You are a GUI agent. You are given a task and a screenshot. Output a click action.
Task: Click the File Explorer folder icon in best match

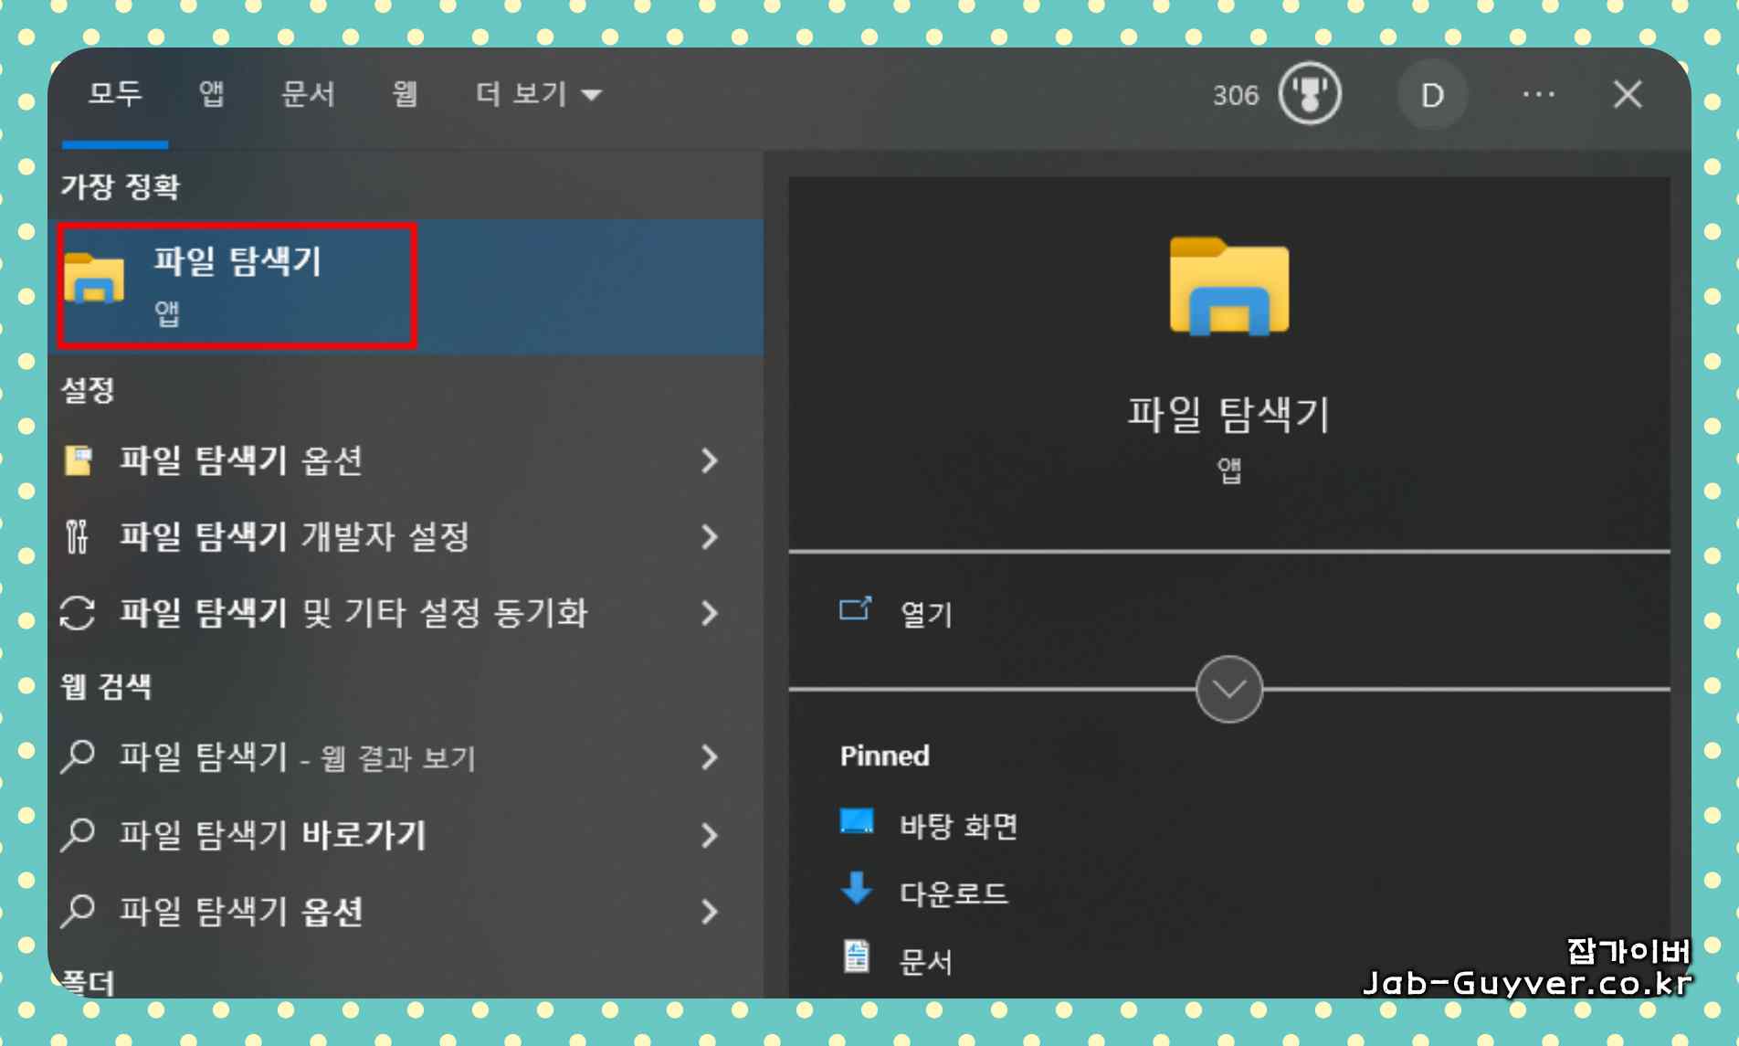point(94,279)
